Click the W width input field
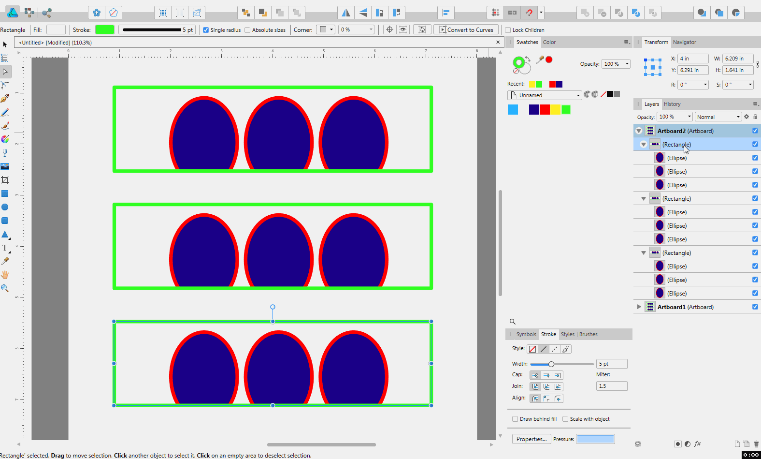This screenshot has height=459, width=761. tap(738, 59)
